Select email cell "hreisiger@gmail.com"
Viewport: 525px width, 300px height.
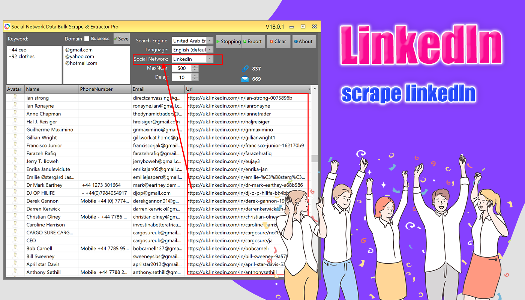click(156, 121)
